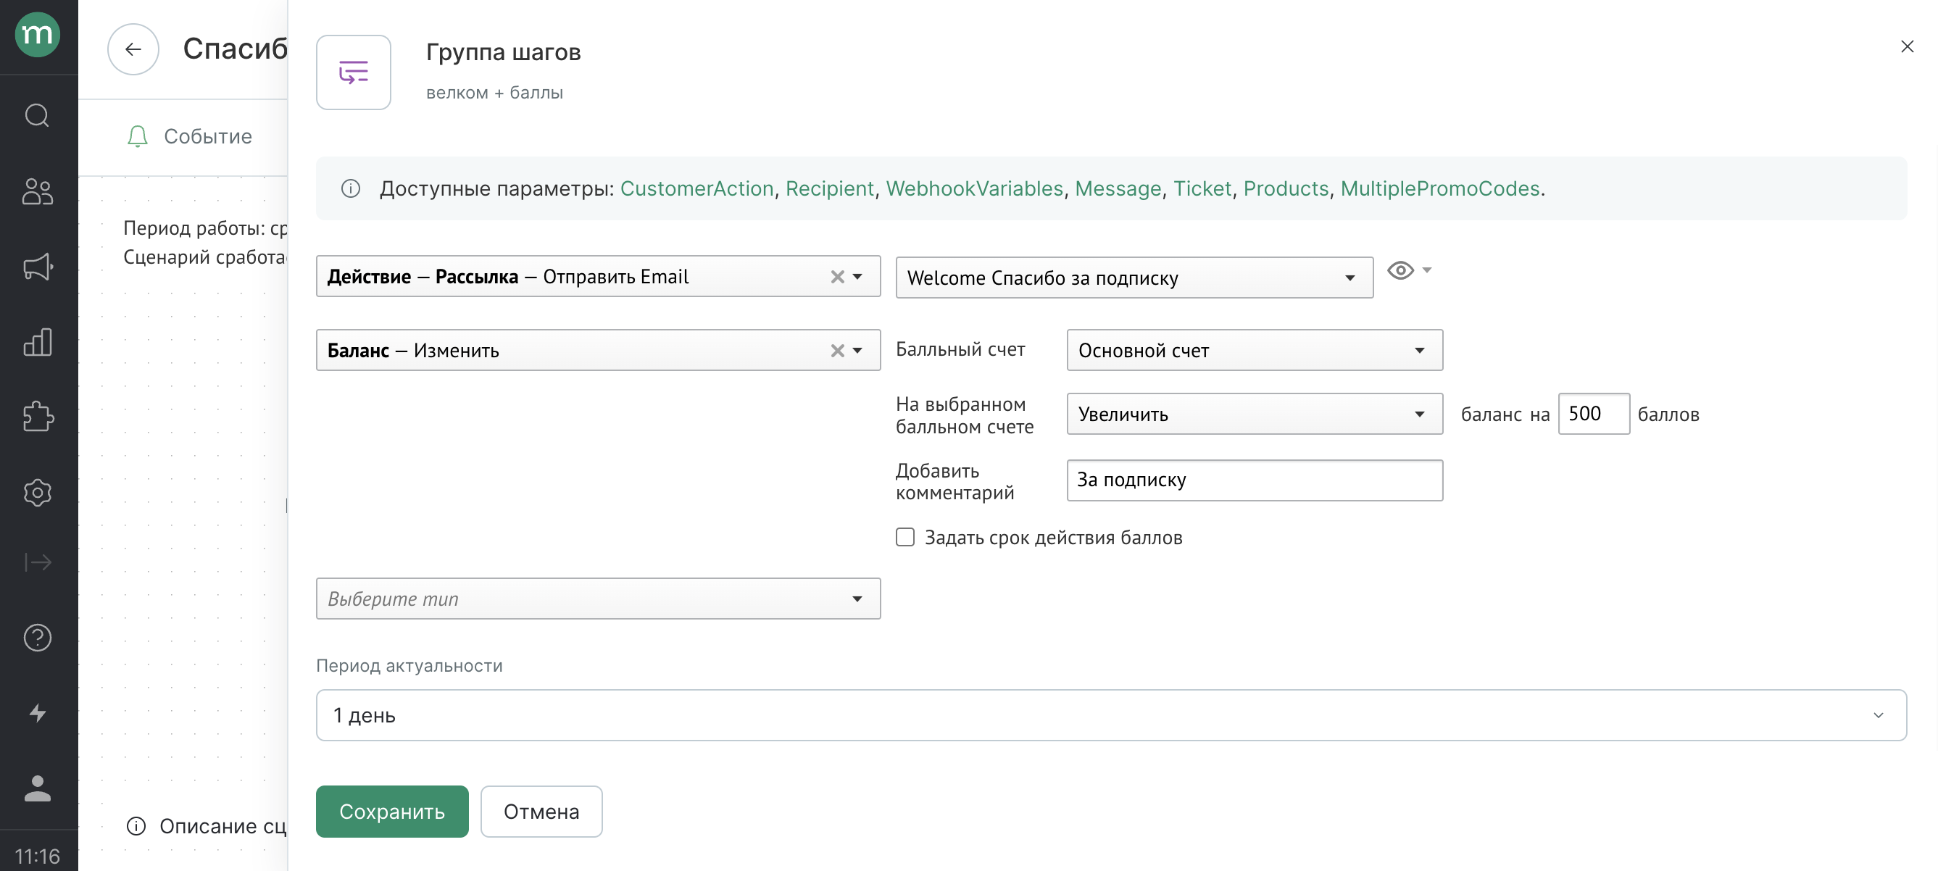Click the 500 points amount field
This screenshot has width=1938, height=871.
(x=1594, y=414)
